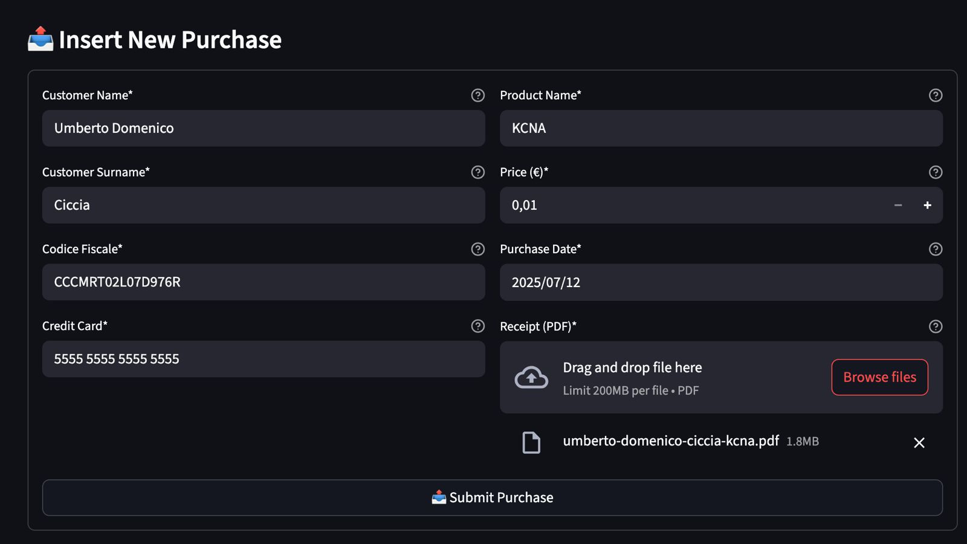
Task: Click the cloud upload icon
Action: click(x=531, y=378)
